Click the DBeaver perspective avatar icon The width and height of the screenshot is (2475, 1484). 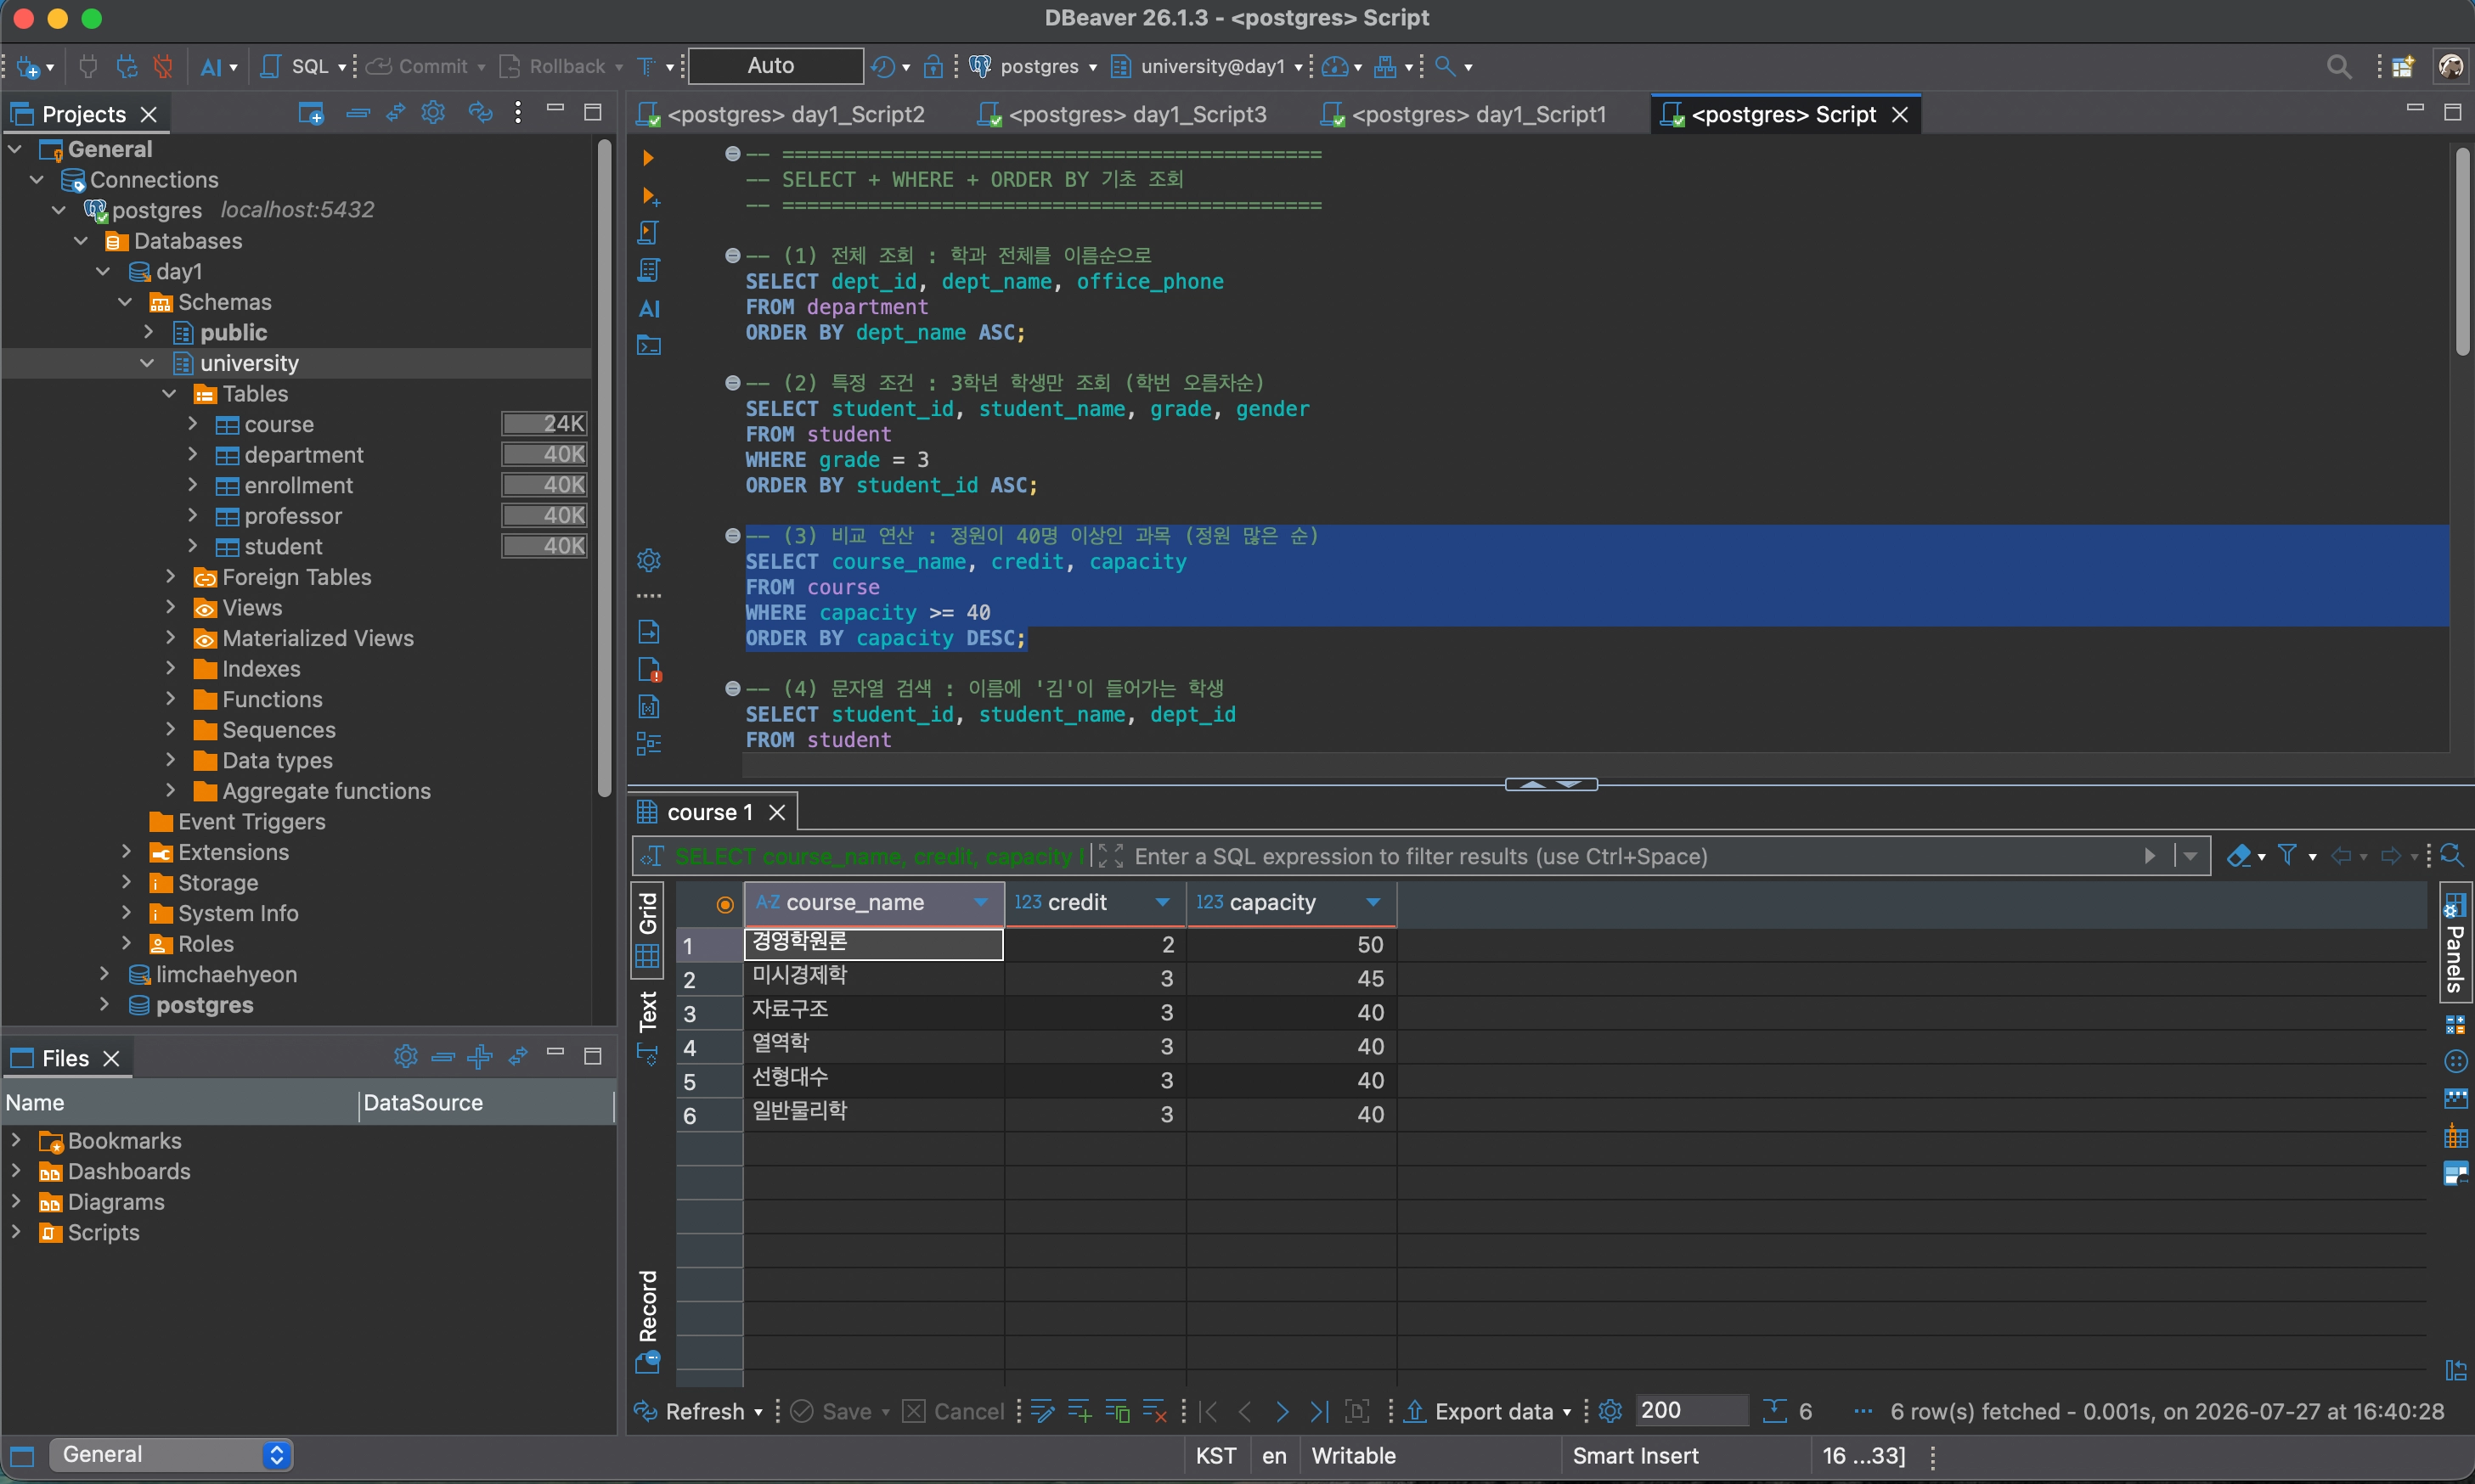[2450, 67]
